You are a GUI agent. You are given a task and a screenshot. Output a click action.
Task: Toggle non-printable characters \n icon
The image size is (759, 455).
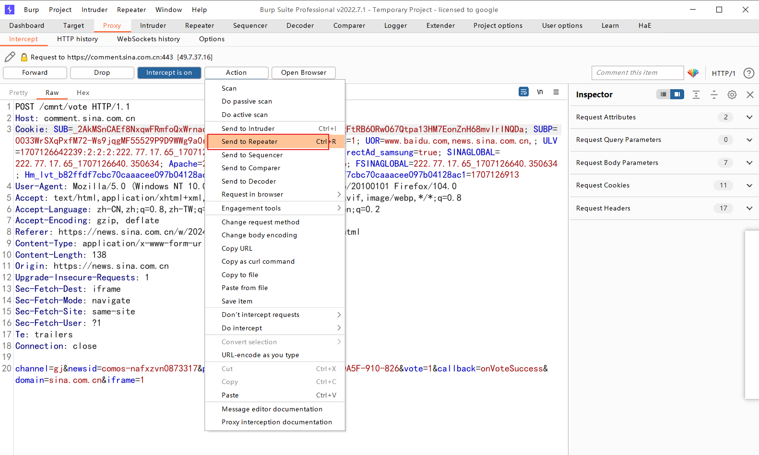coord(540,92)
